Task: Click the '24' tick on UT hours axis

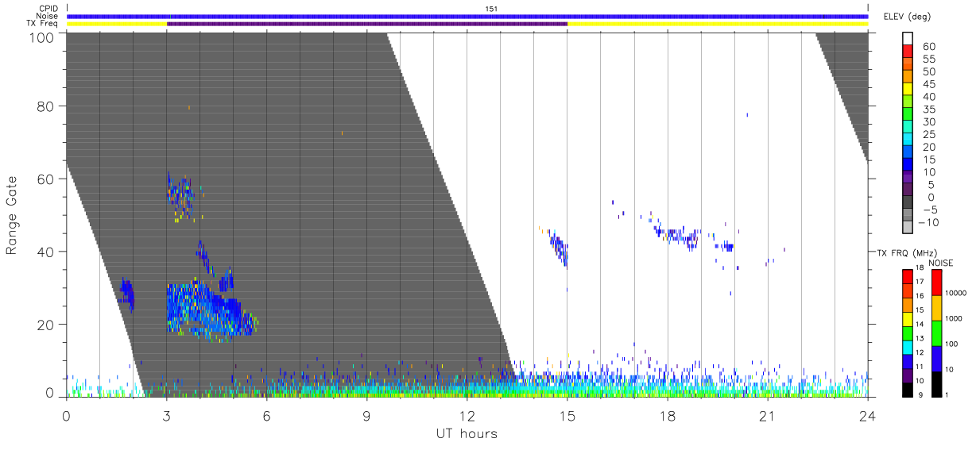Action: click(x=867, y=415)
